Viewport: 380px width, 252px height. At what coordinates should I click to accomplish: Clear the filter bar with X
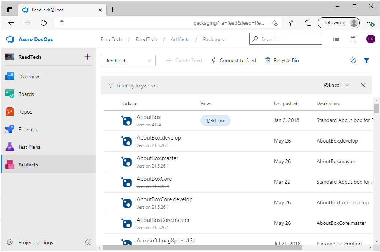click(x=363, y=85)
